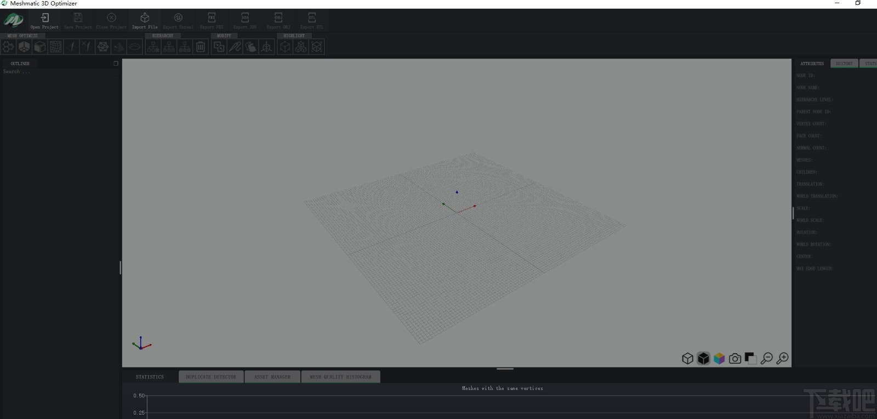Click the Max Edge Length attribute label
This screenshot has width=877, height=419.
[x=815, y=268]
